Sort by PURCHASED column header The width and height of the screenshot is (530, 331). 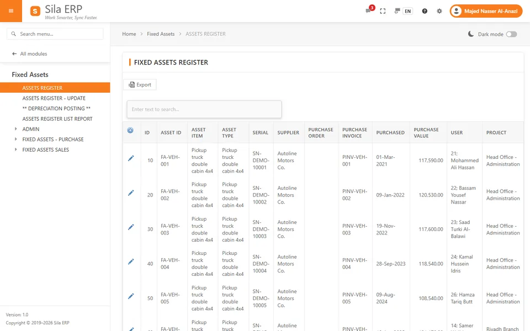(390, 133)
